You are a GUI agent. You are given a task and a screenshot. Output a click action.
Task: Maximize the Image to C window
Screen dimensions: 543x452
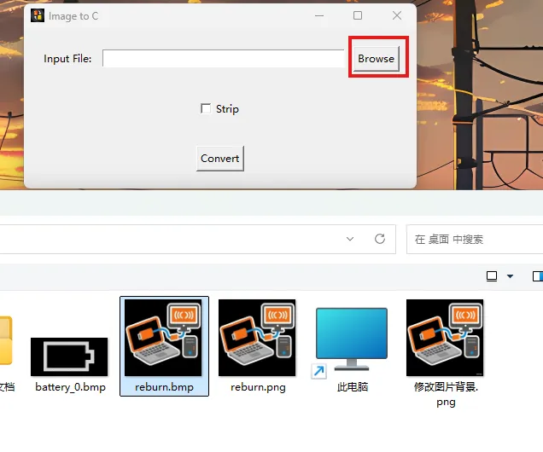358,15
